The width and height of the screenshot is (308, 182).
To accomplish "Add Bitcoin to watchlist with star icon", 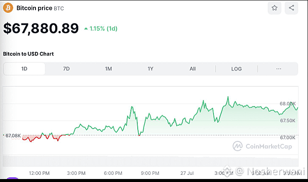I will [274, 8].
